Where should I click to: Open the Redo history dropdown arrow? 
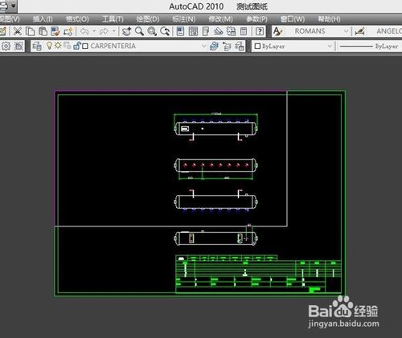113,31
